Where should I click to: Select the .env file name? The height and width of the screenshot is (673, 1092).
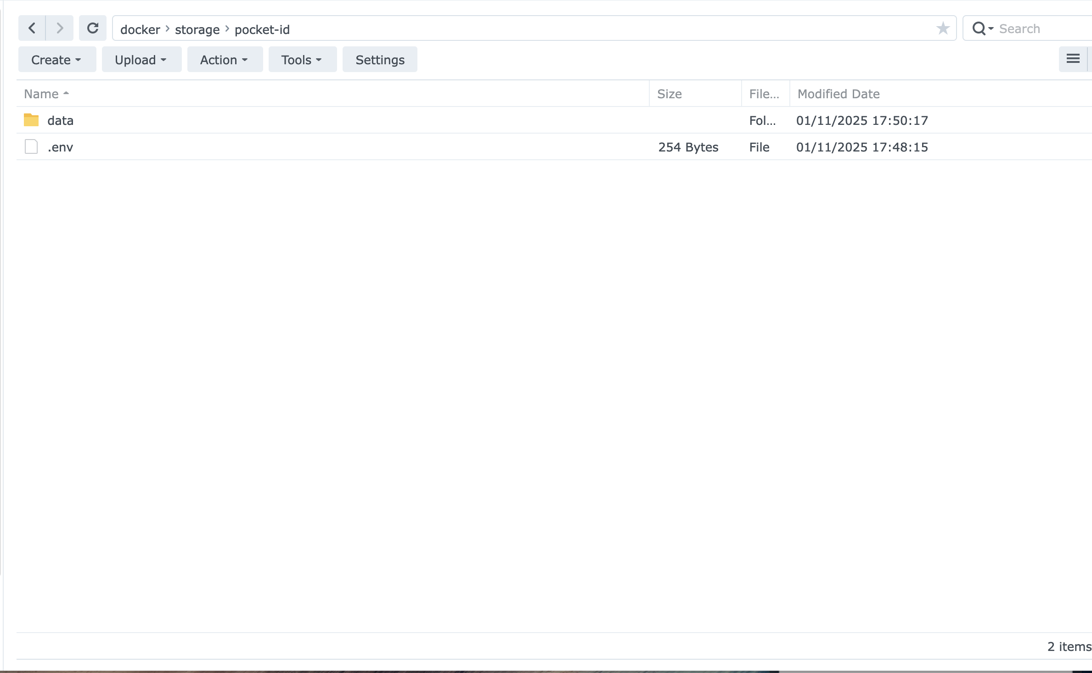coord(60,147)
